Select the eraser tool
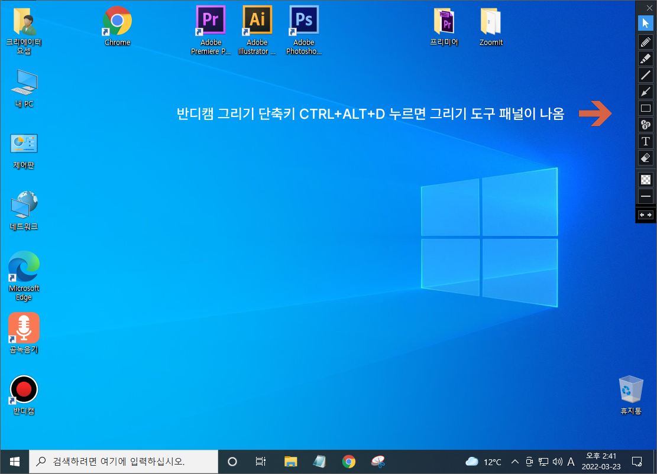Image resolution: width=657 pixels, height=474 pixels. [x=646, y=158]
